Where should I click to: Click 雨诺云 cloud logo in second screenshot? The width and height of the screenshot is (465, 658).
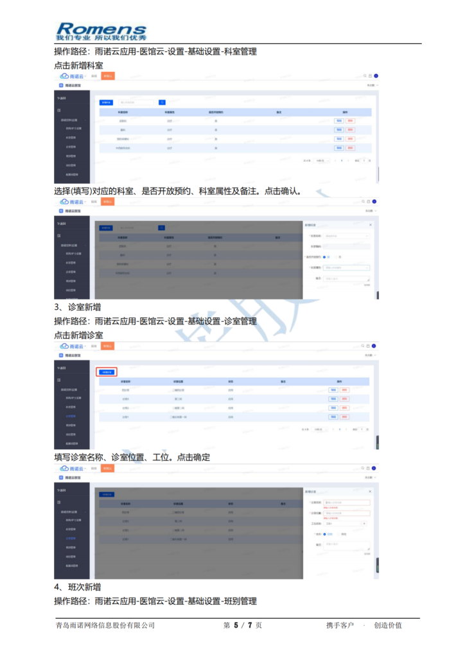(x=72, y=202)
